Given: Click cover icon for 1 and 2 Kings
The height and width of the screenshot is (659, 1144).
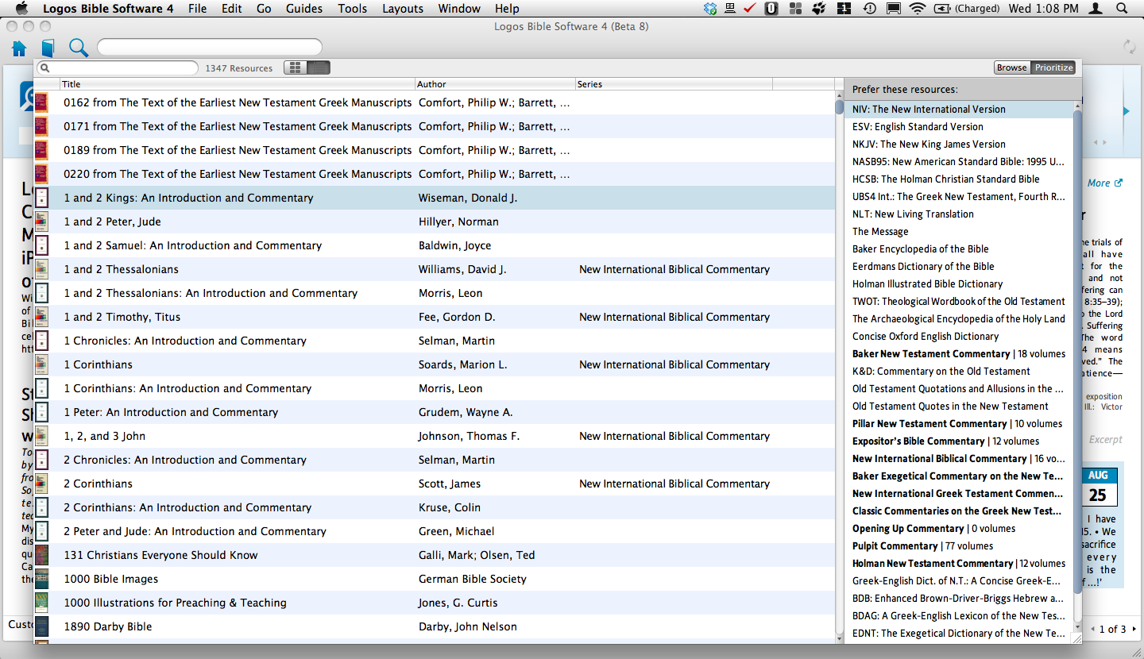Looking at the screenshot, I should pos(41,198).
